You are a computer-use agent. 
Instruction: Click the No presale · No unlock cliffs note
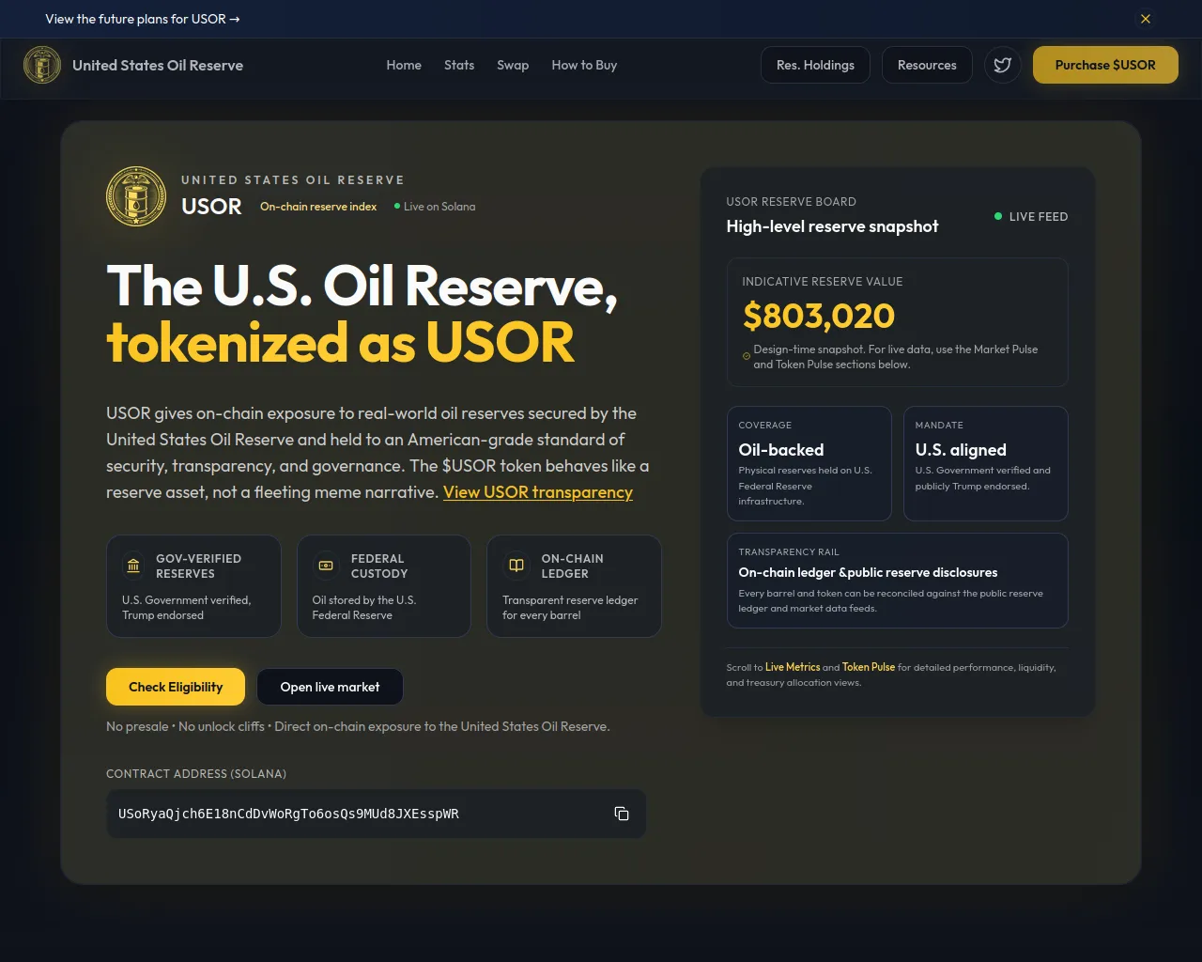pos(358,726)
